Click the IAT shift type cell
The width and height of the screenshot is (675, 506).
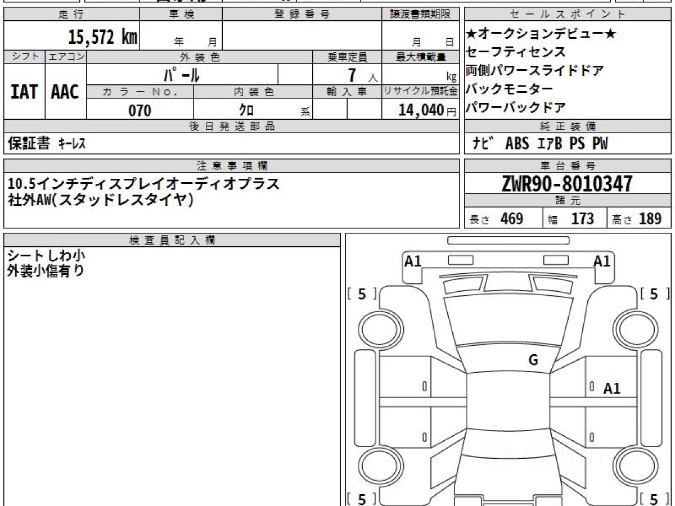click(x=24, y=92)
